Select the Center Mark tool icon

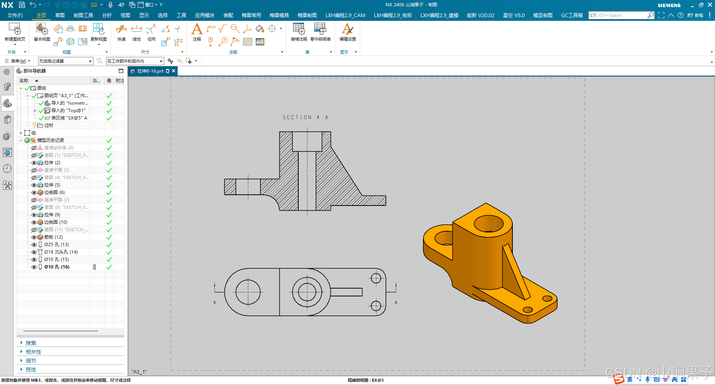[x=272, y=29]
